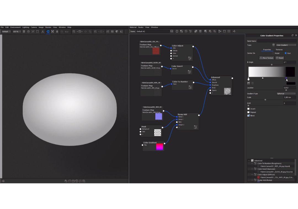Click the Reset button
Screen dimensions: 298x209
tap(280, 58)
